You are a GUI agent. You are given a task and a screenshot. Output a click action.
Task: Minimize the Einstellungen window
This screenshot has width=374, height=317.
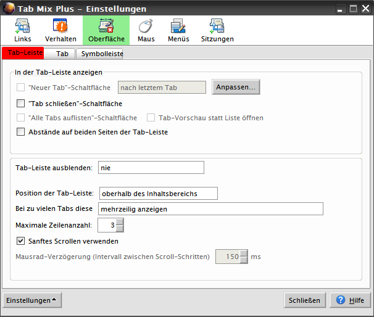(340, 9)
